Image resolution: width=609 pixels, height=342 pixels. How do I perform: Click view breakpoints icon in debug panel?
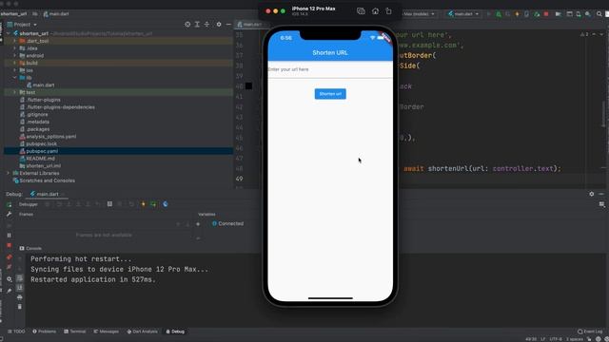9,256
